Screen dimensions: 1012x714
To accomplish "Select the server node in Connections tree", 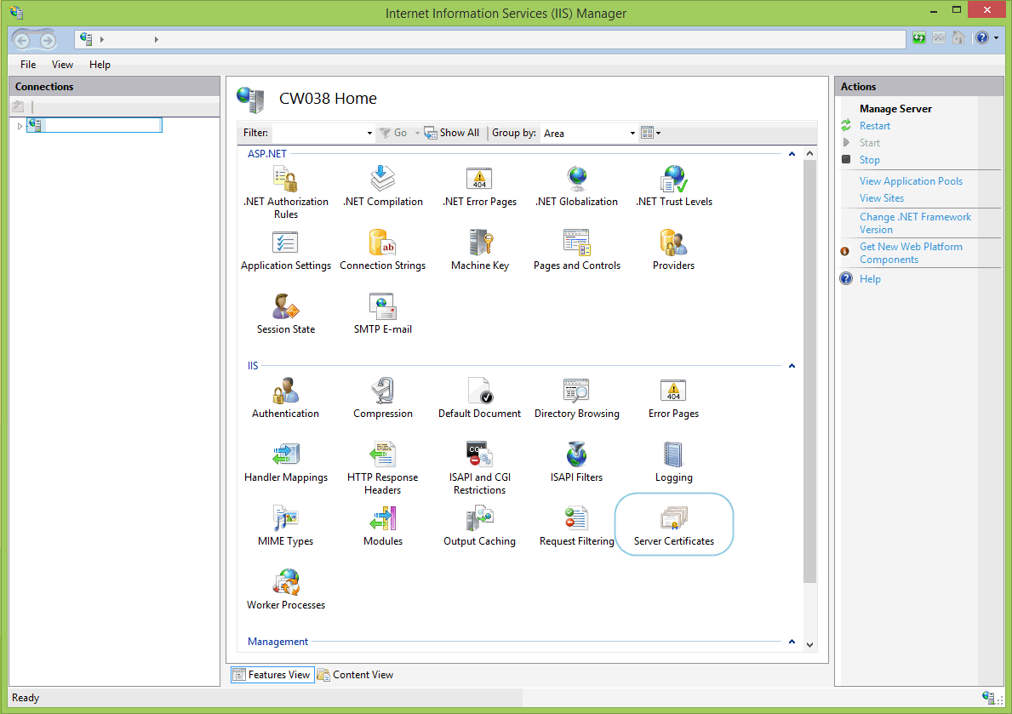I will 94,125.
